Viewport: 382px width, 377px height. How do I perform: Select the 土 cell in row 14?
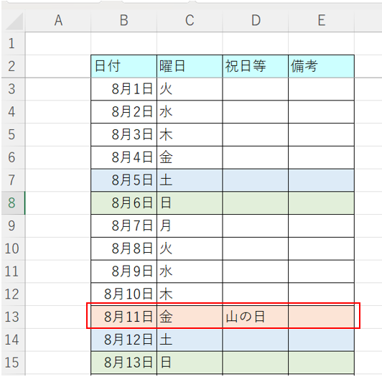coord(190,340)
